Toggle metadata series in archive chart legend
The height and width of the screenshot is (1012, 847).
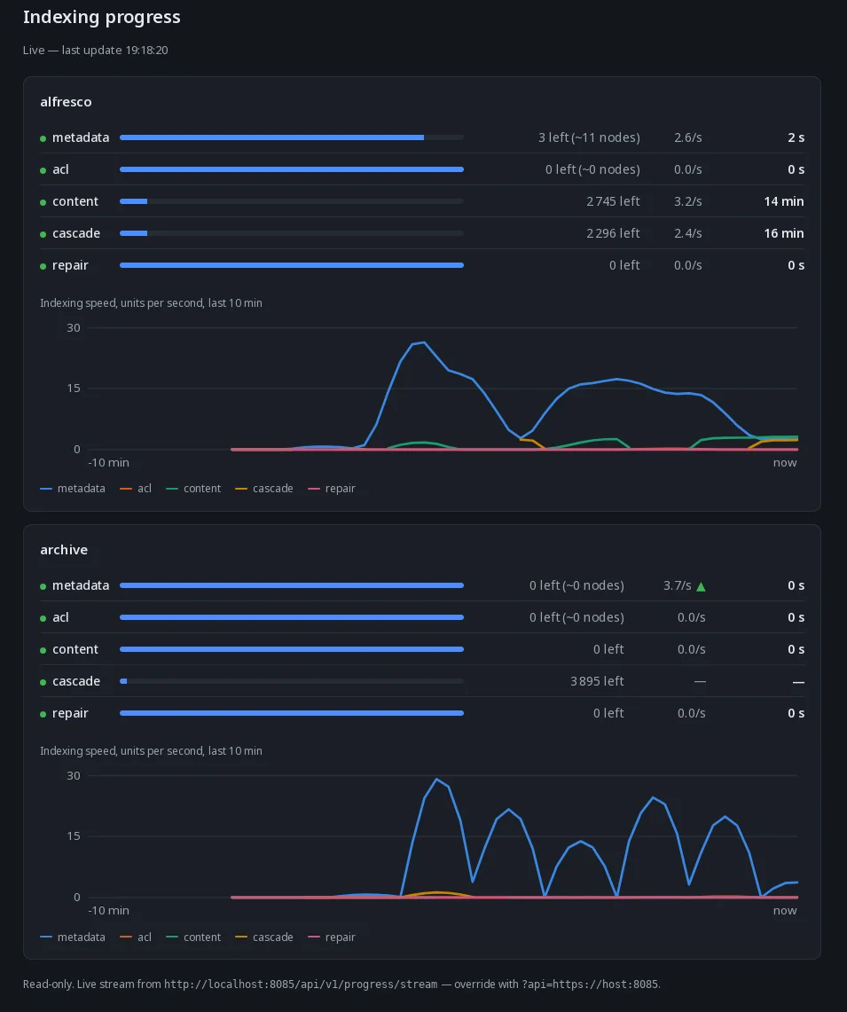pyautogui.click(x=73, y=937)
